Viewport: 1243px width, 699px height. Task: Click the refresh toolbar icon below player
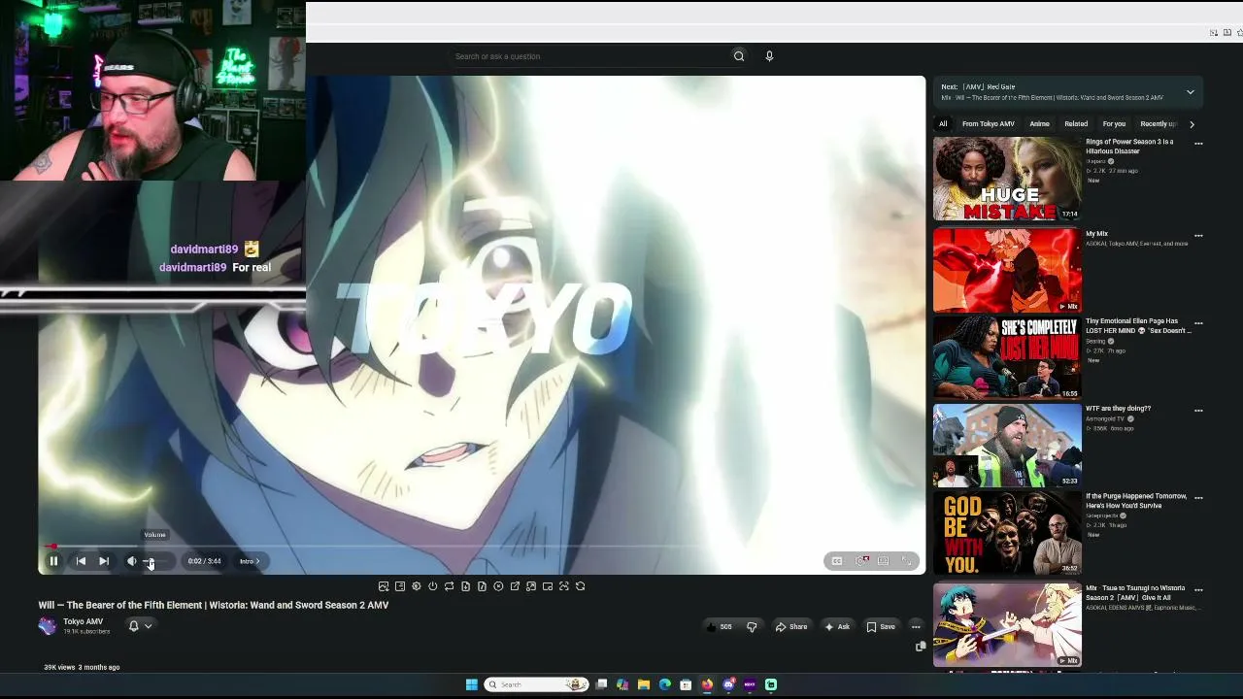pyautogui.click(x=581, y=586)
